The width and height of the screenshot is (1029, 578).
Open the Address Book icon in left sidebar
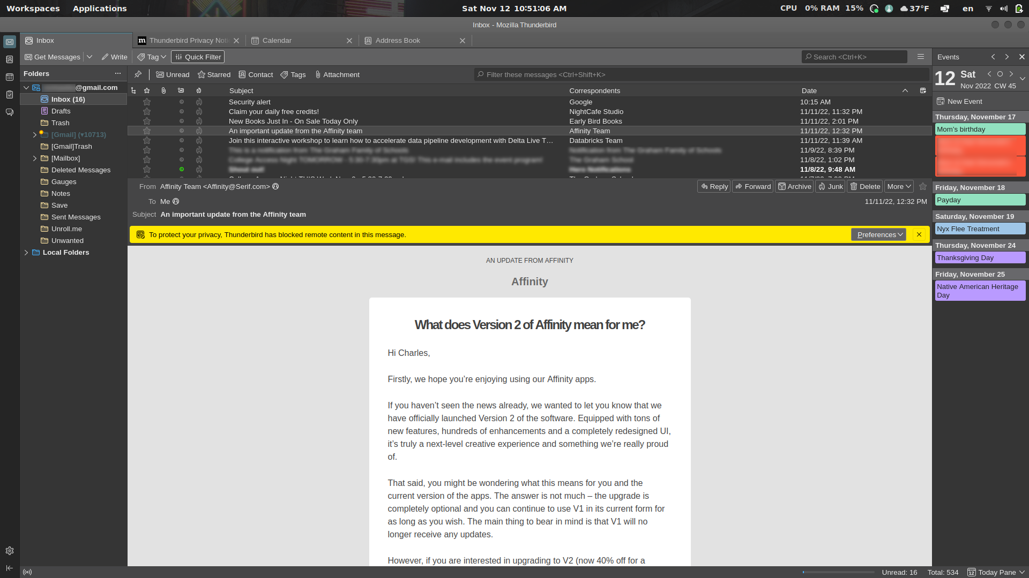point(10,59)
